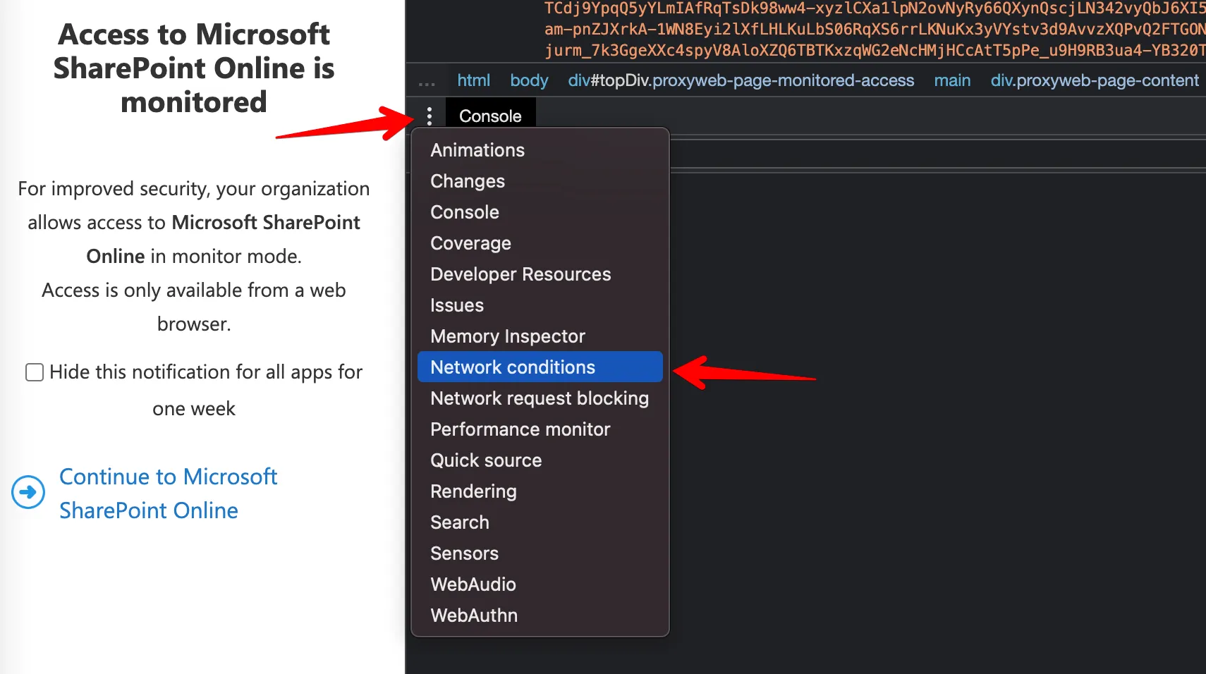Open Sensors from the drawer menu
Screen dimensions: 1206x674
[464, 553]
